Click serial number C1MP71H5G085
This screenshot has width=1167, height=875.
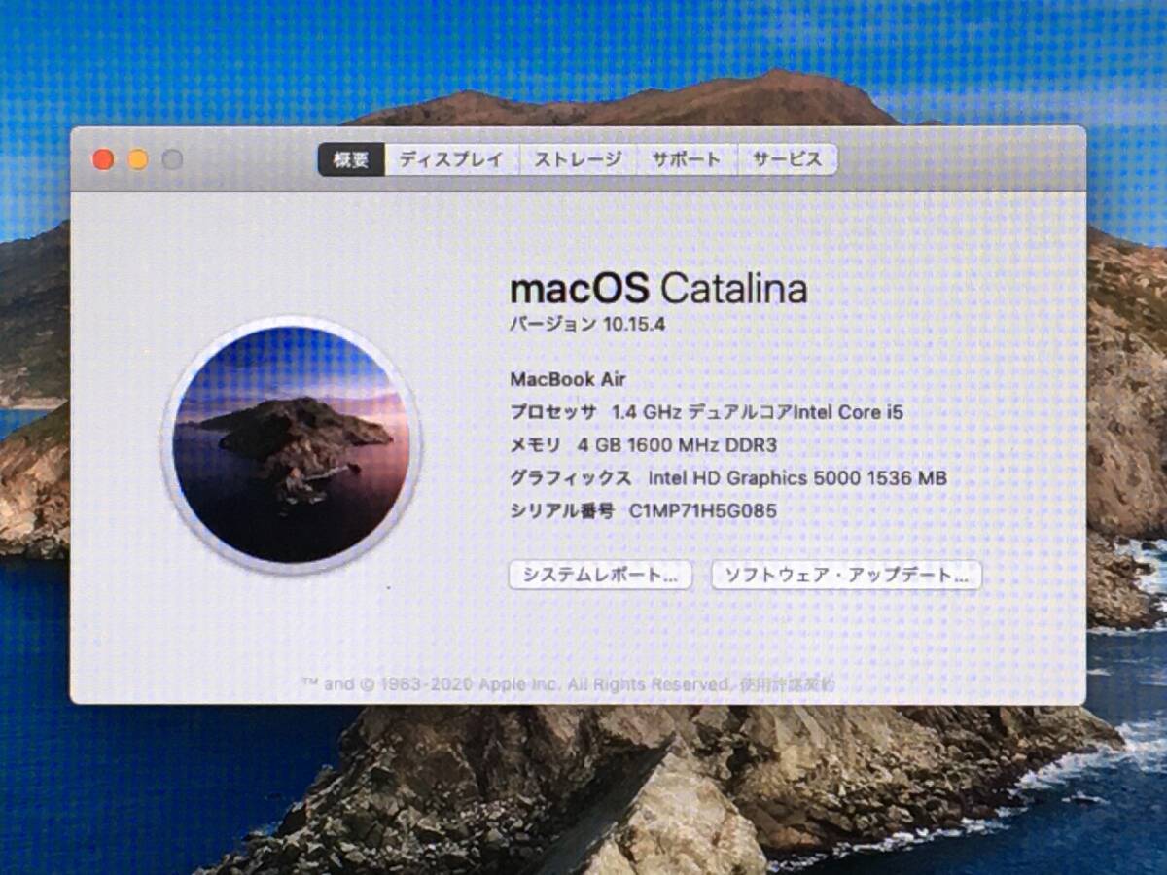pos(703,510)
